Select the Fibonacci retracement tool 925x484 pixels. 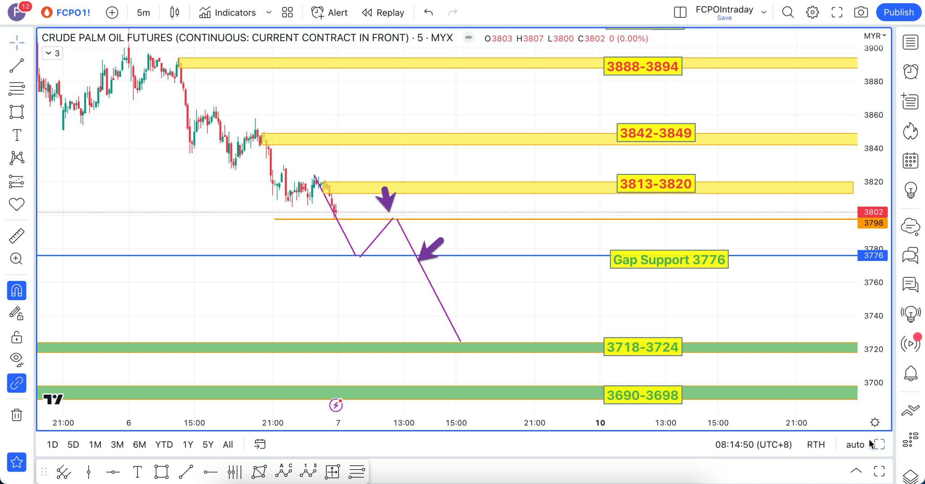point(17,89)
